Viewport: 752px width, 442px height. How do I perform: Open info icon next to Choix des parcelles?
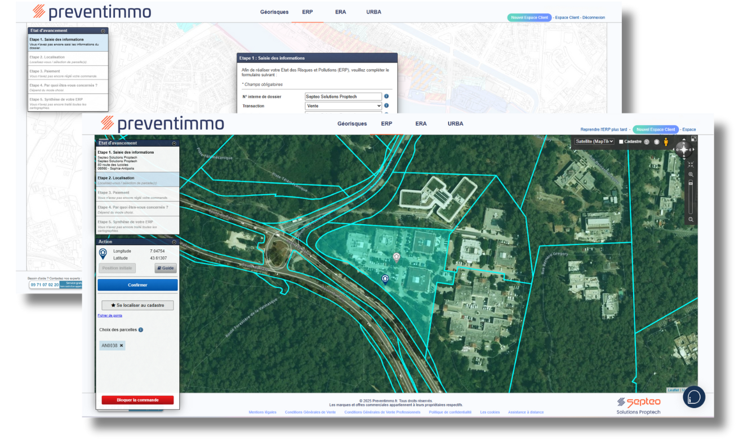coord(141,330)
